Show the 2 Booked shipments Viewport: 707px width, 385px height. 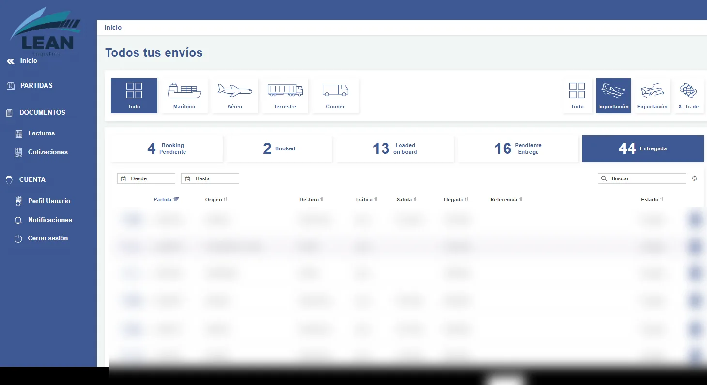(279, 148)
